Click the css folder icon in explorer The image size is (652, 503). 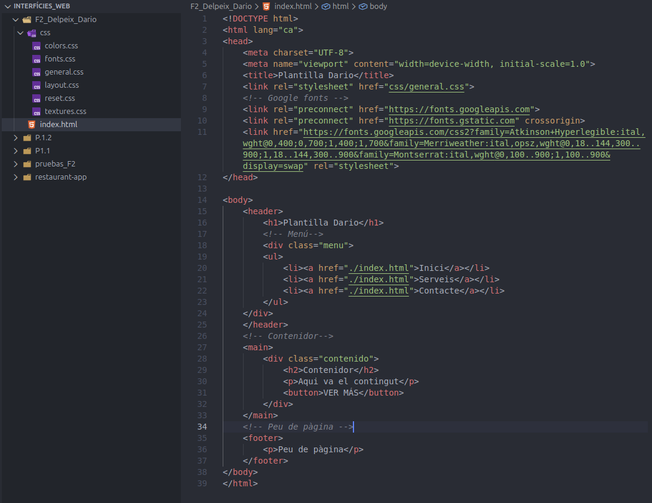32,33
